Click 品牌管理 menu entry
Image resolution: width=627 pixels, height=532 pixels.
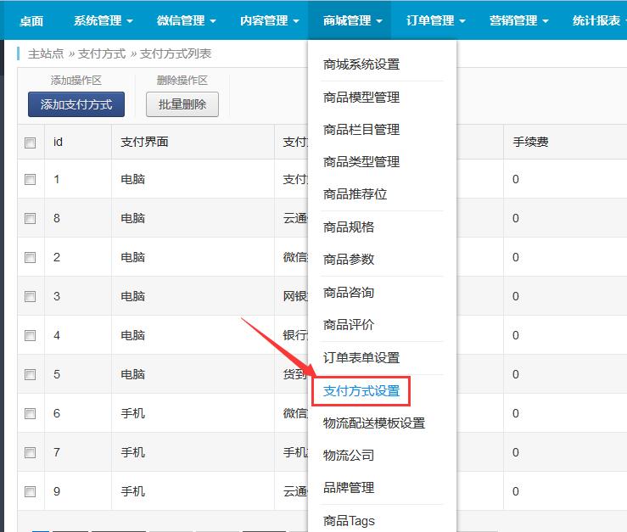click(x=349, y=488)
